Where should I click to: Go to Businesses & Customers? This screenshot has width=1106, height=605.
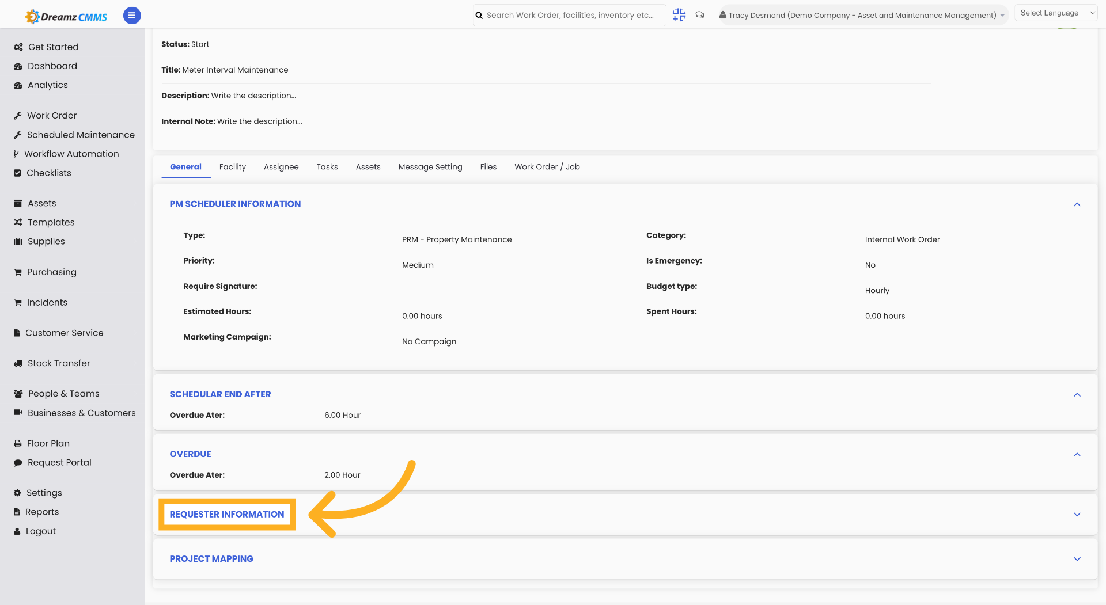coord(82,413)
